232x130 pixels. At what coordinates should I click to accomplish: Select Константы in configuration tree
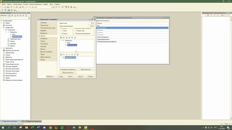[9, 25]
